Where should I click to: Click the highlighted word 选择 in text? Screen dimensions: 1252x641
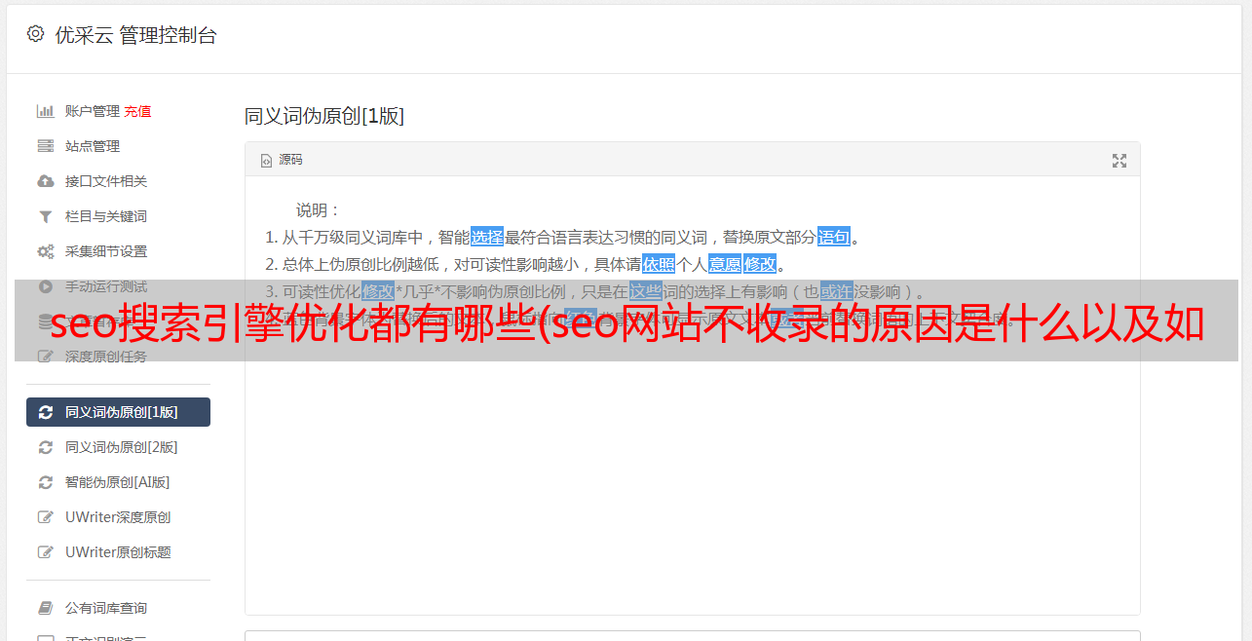[487, 237]
